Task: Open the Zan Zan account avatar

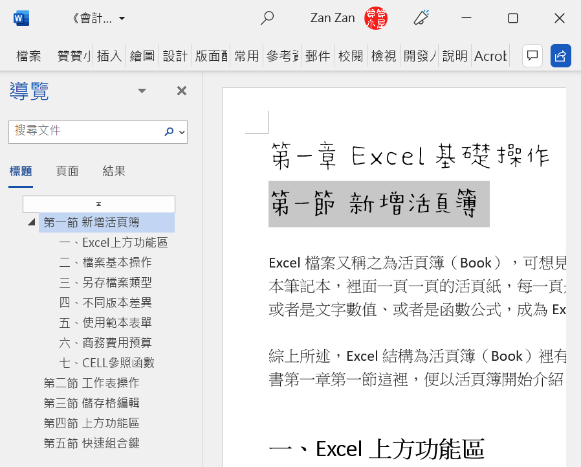Action: pos(375,18)
